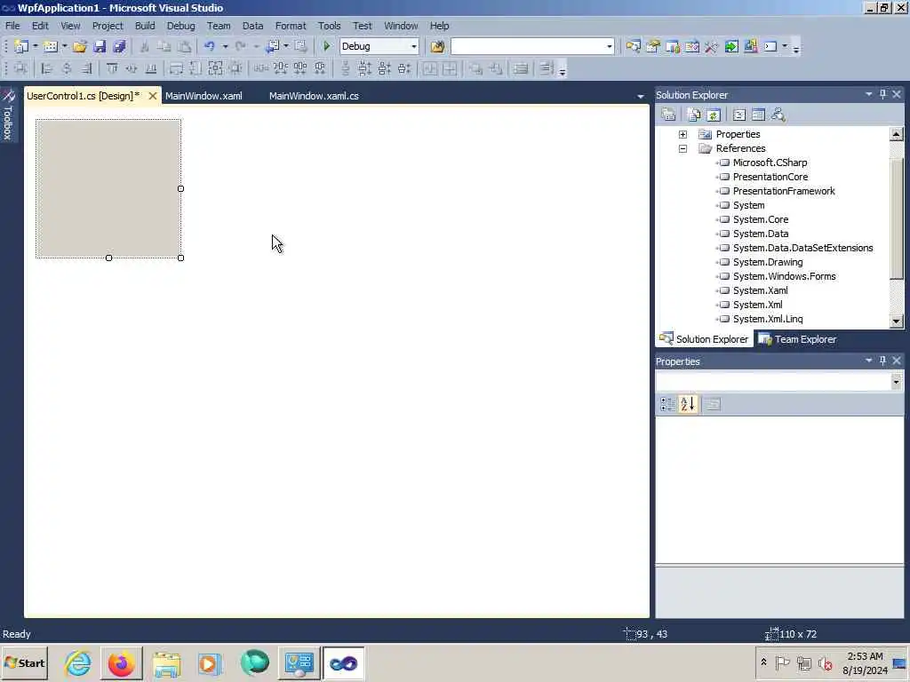Click the Solution Explorer scroll down arrow
Screen dimensions: 910x682
(x=896, y=321)
